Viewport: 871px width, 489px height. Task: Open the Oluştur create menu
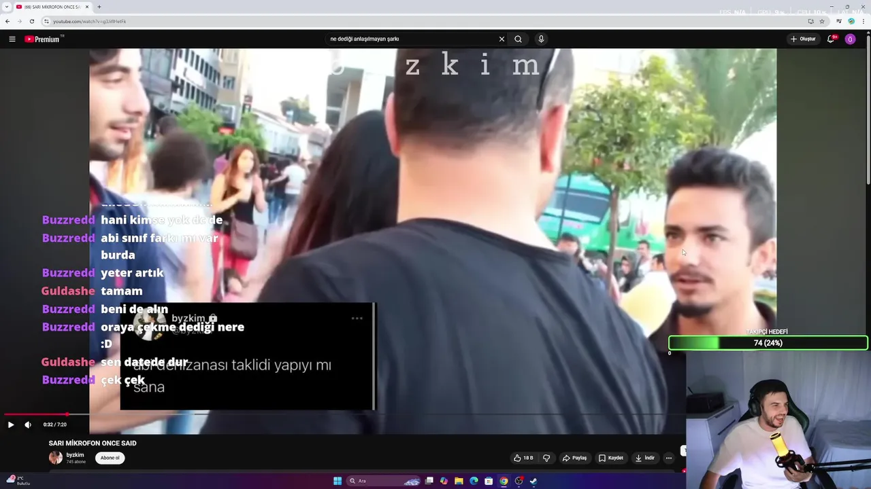803,39
